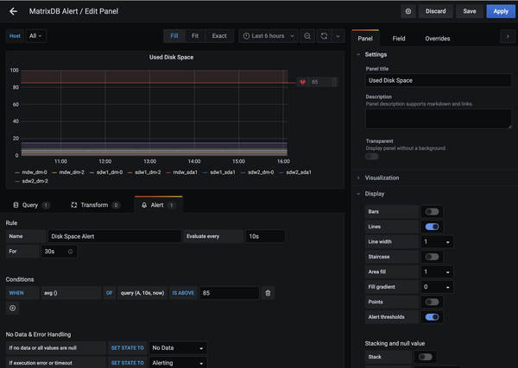
Task: Select the Panel tab
Action: coord(365,38)
